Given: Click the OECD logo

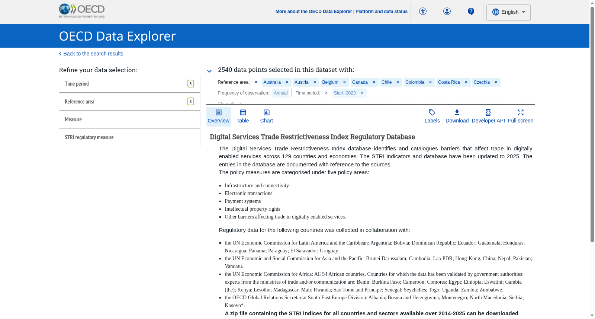Looking at the screenshot, I should pyautogui.click(x=82, y=11).
